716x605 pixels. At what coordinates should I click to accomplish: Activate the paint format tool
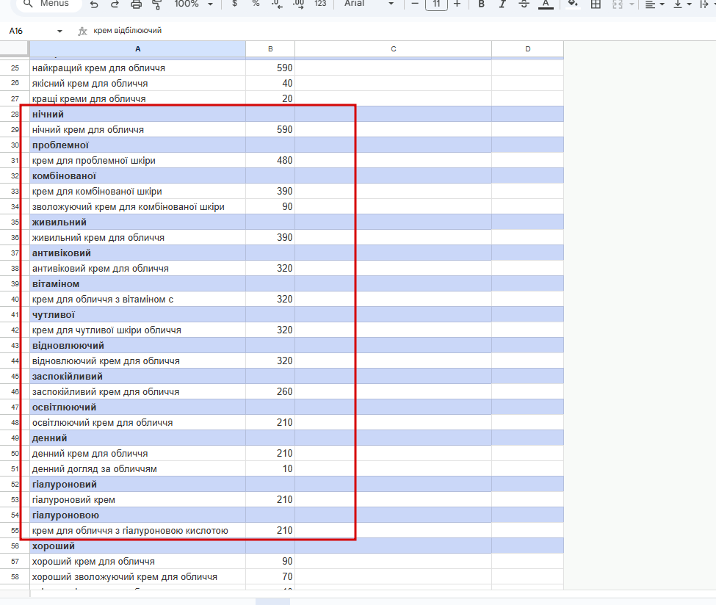(157, 4)
